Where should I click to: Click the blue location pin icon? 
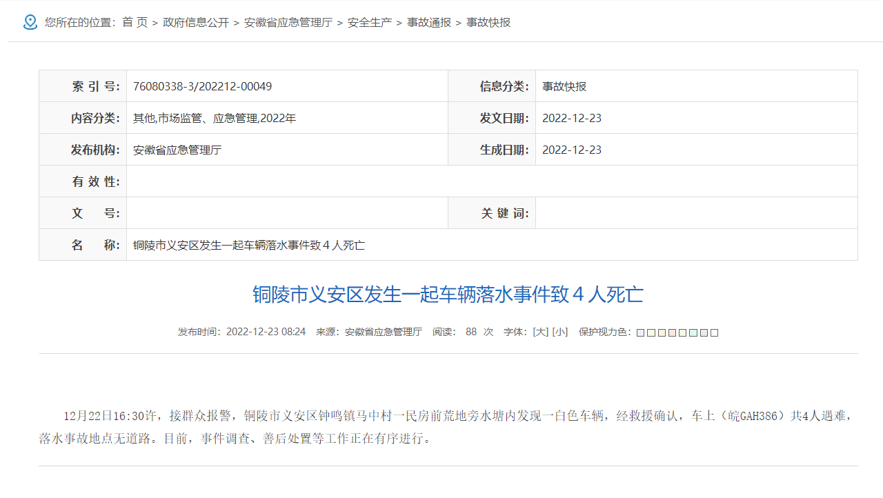29,21
